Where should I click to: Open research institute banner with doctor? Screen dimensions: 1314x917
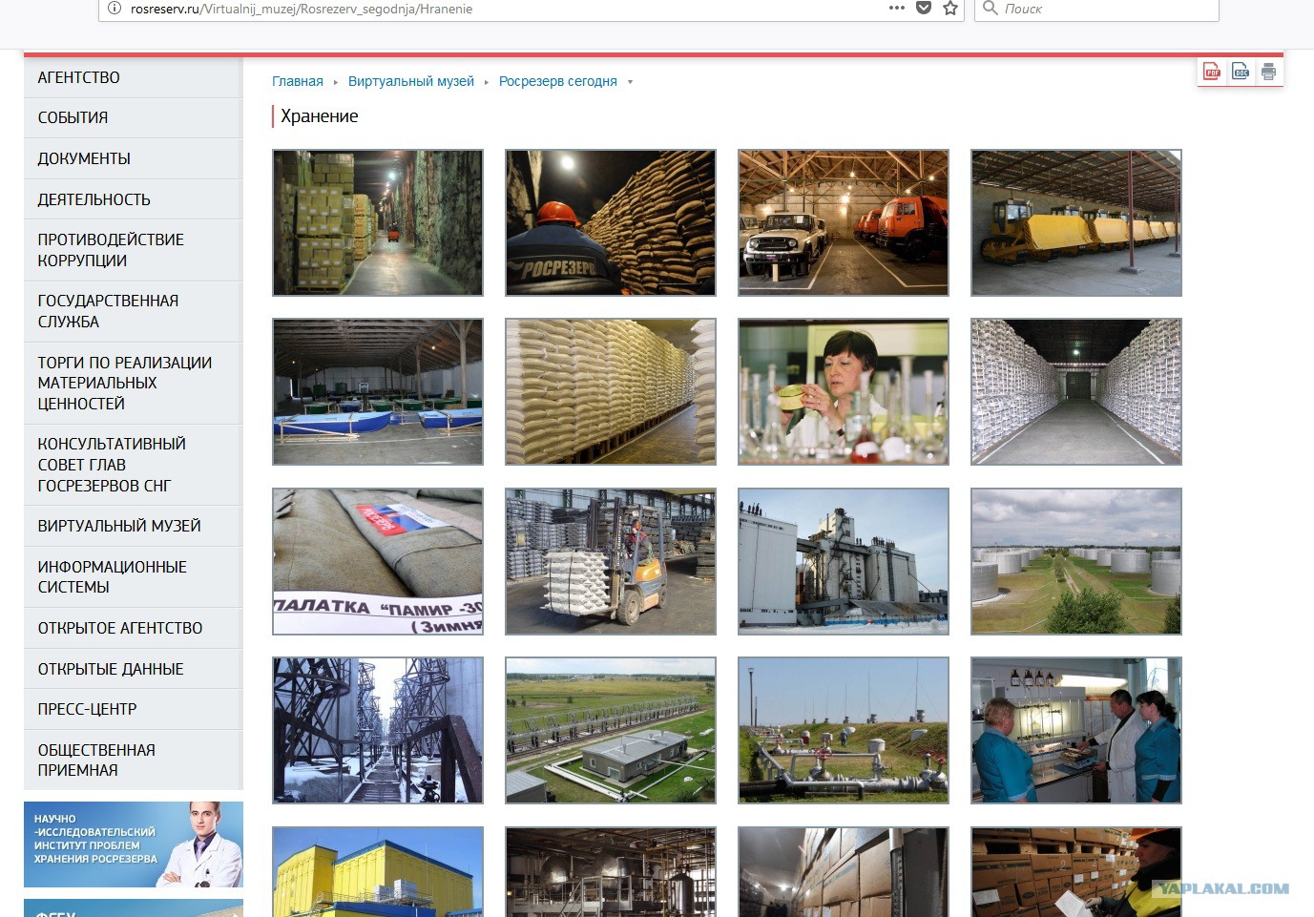pyautogui.click(x=134, y=844)
